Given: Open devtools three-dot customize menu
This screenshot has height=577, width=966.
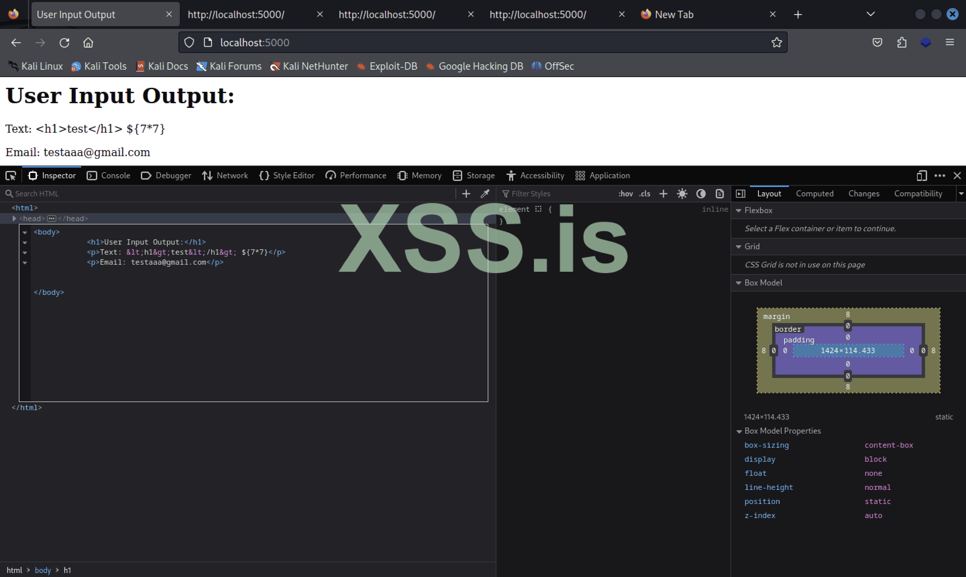Looking at the screenshot, I should [940, 176].
